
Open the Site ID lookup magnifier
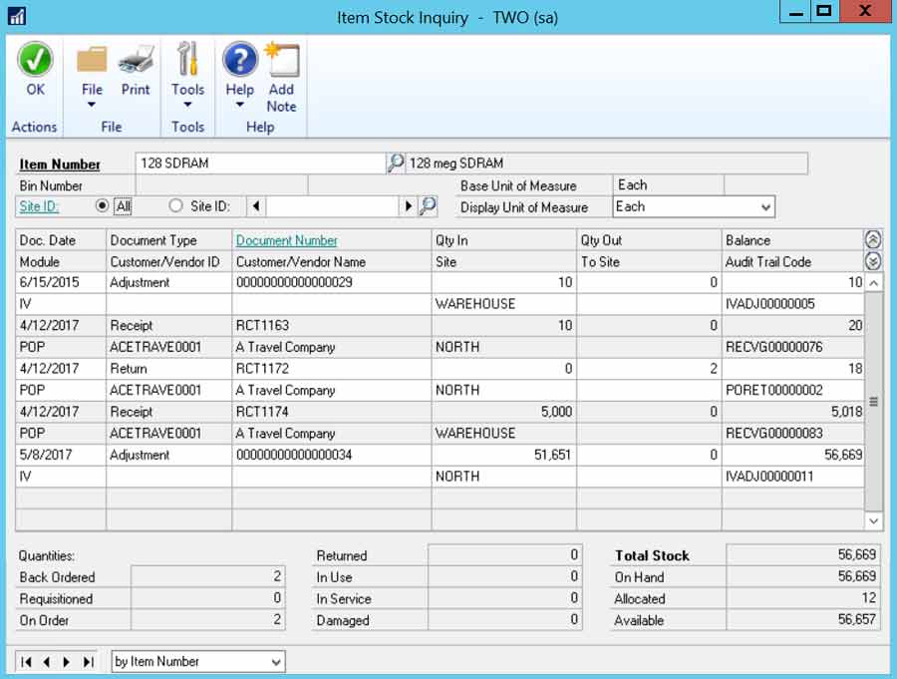click(x=426, y=206)
